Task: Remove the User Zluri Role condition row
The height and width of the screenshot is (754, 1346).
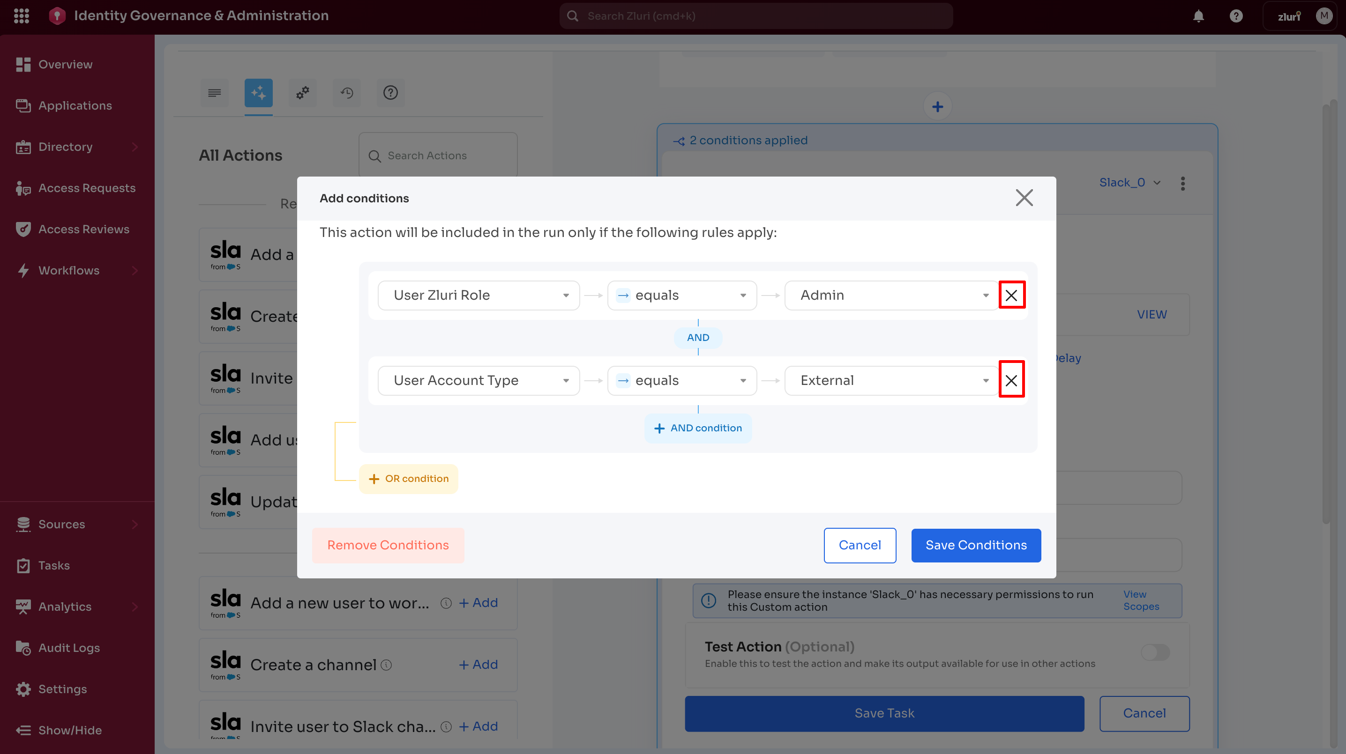Action: coord(1011,295)
